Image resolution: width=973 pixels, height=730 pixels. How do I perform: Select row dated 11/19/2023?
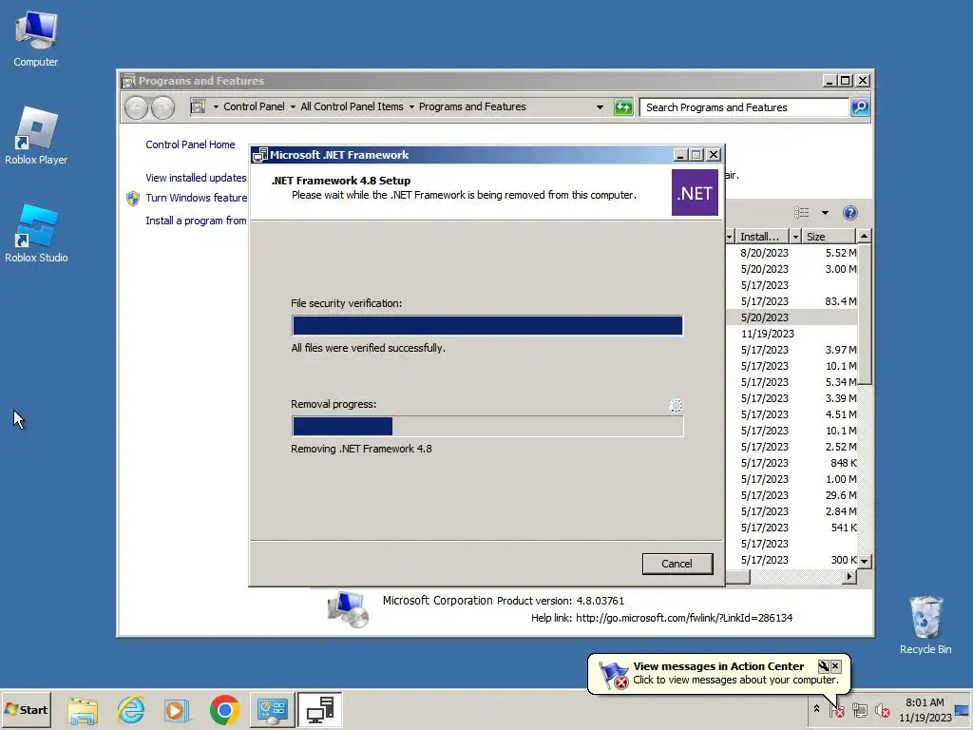[x=792, y=334]
